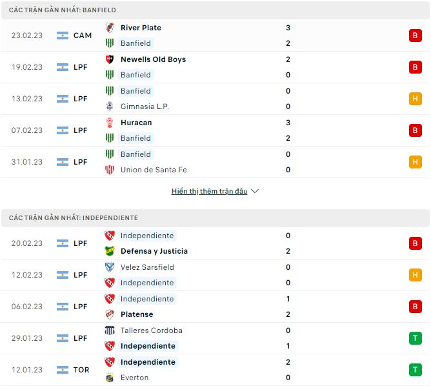Open the Hiển thị thêm trận đấu link

[209, 192]
